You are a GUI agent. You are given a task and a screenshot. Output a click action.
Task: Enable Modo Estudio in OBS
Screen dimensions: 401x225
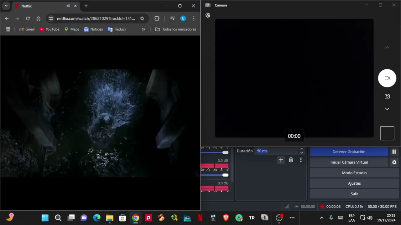354,173
